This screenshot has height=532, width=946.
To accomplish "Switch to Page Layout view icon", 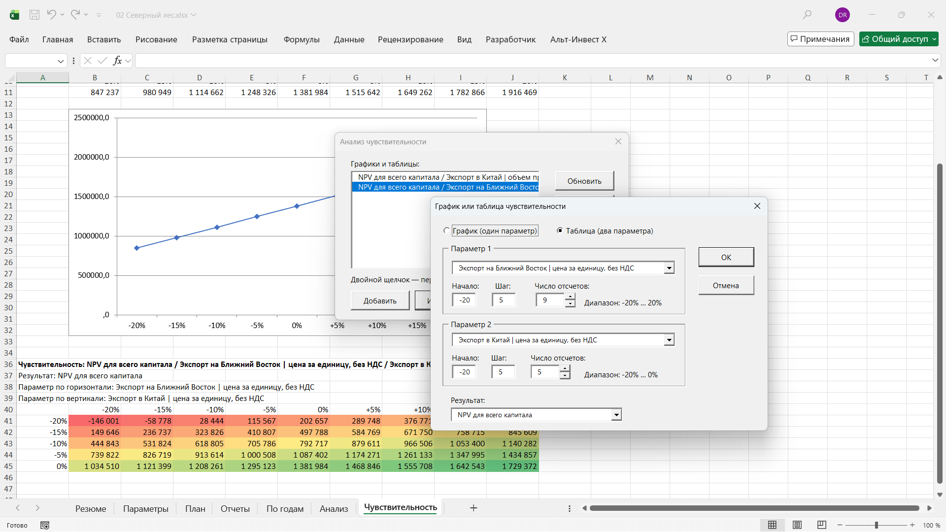I will (x=797, y=525).
